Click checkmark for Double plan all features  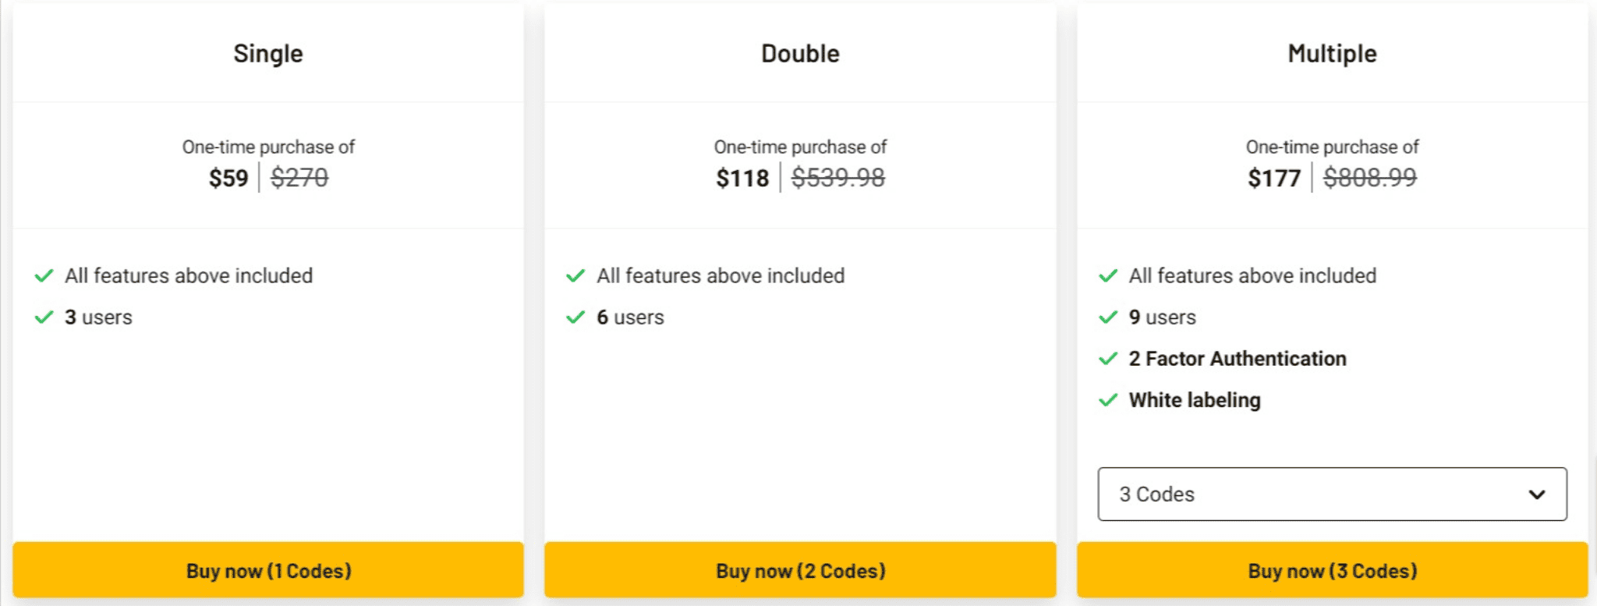[575, 275]
